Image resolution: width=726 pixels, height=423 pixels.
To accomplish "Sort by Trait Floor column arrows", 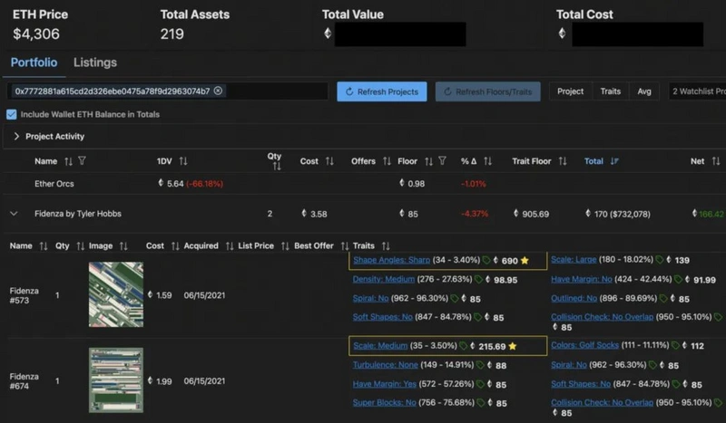I will coord(564,161).
